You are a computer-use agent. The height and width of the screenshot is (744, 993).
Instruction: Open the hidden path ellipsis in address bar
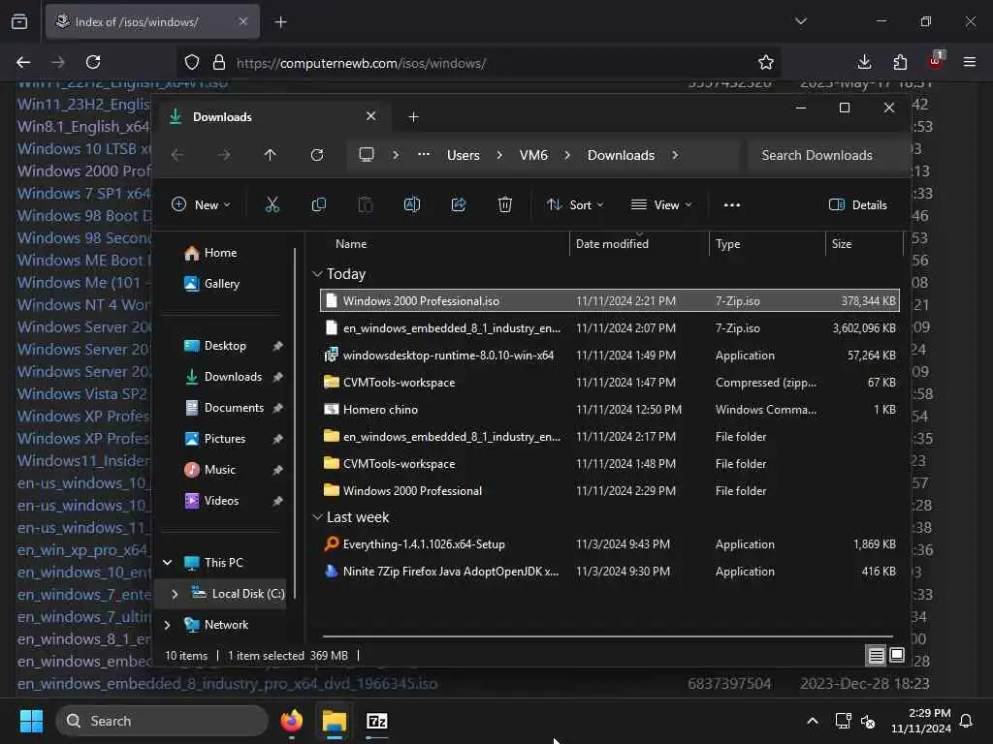(424, 154)
